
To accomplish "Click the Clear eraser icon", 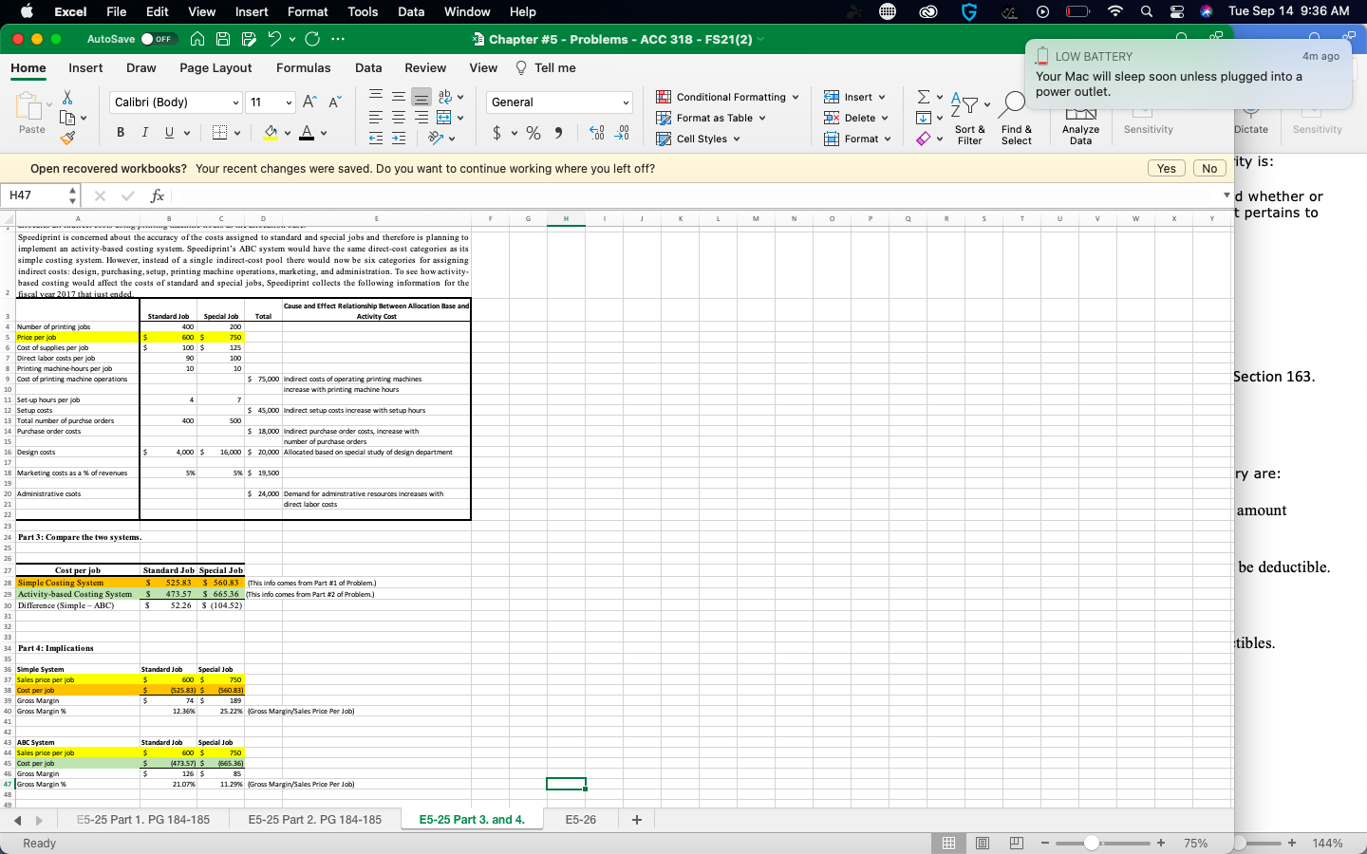I will tap(924, 139).
